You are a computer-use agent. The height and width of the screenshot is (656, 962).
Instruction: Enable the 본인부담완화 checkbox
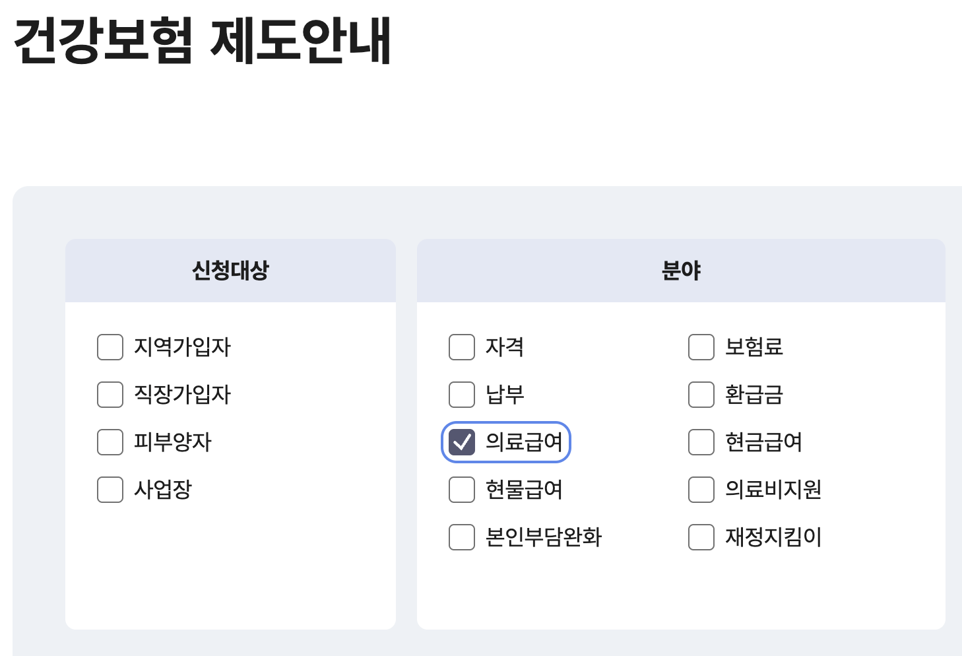(x=461, y=537)
